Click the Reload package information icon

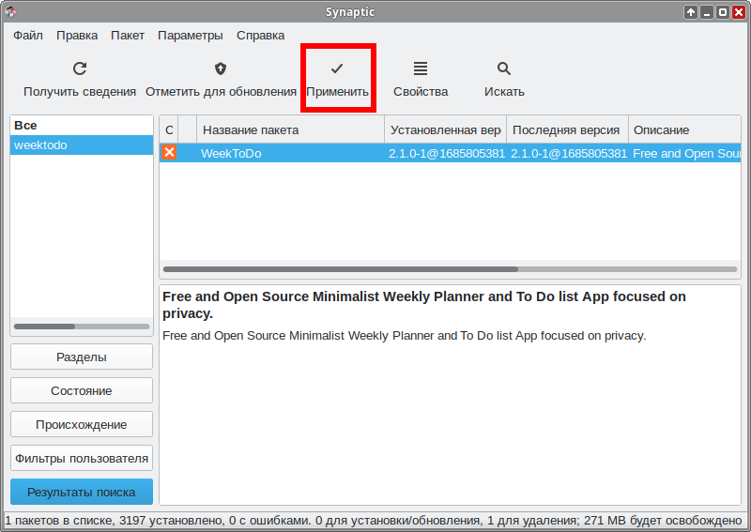tap(80, 68)
